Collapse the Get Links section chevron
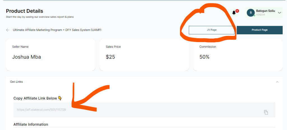The width and height of the screenshot is (287, 130). pos(277,82)
